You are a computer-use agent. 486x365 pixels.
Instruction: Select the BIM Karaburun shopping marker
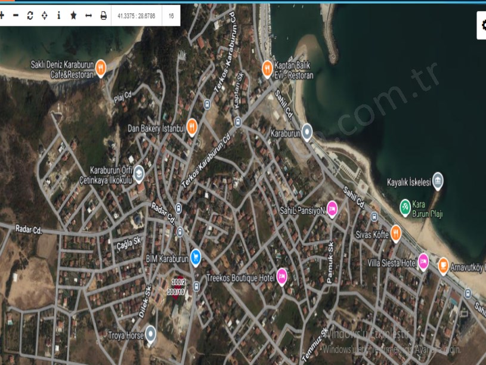point(197,256)
